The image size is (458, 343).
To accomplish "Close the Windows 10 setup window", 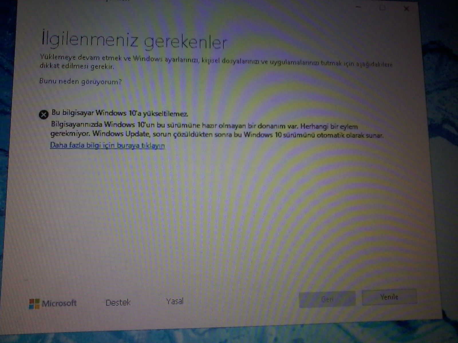I will pyautogui.click(x=406, y=9).
